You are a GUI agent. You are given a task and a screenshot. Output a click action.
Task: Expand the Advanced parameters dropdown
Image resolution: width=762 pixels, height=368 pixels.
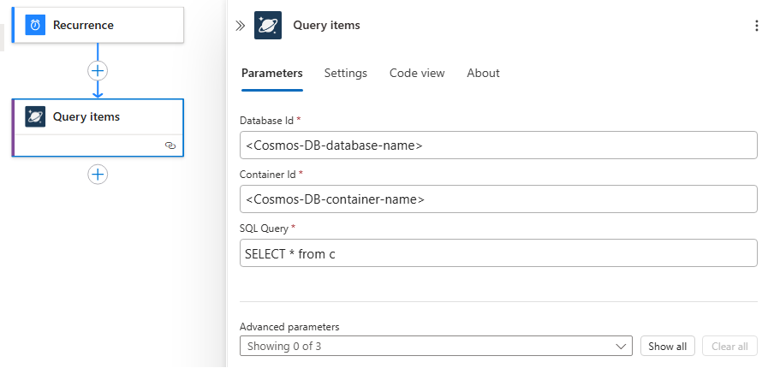436,346
